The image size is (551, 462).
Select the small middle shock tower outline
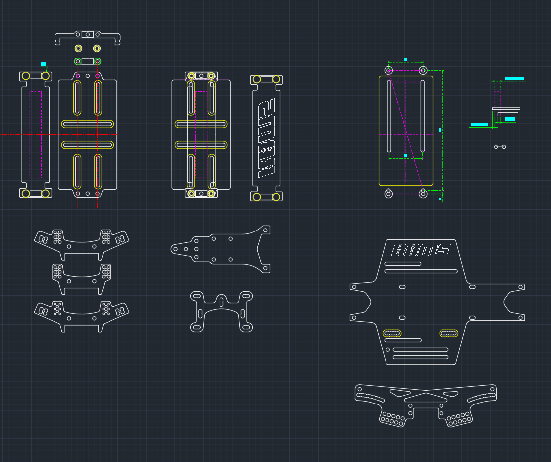(x=82, y=279)
